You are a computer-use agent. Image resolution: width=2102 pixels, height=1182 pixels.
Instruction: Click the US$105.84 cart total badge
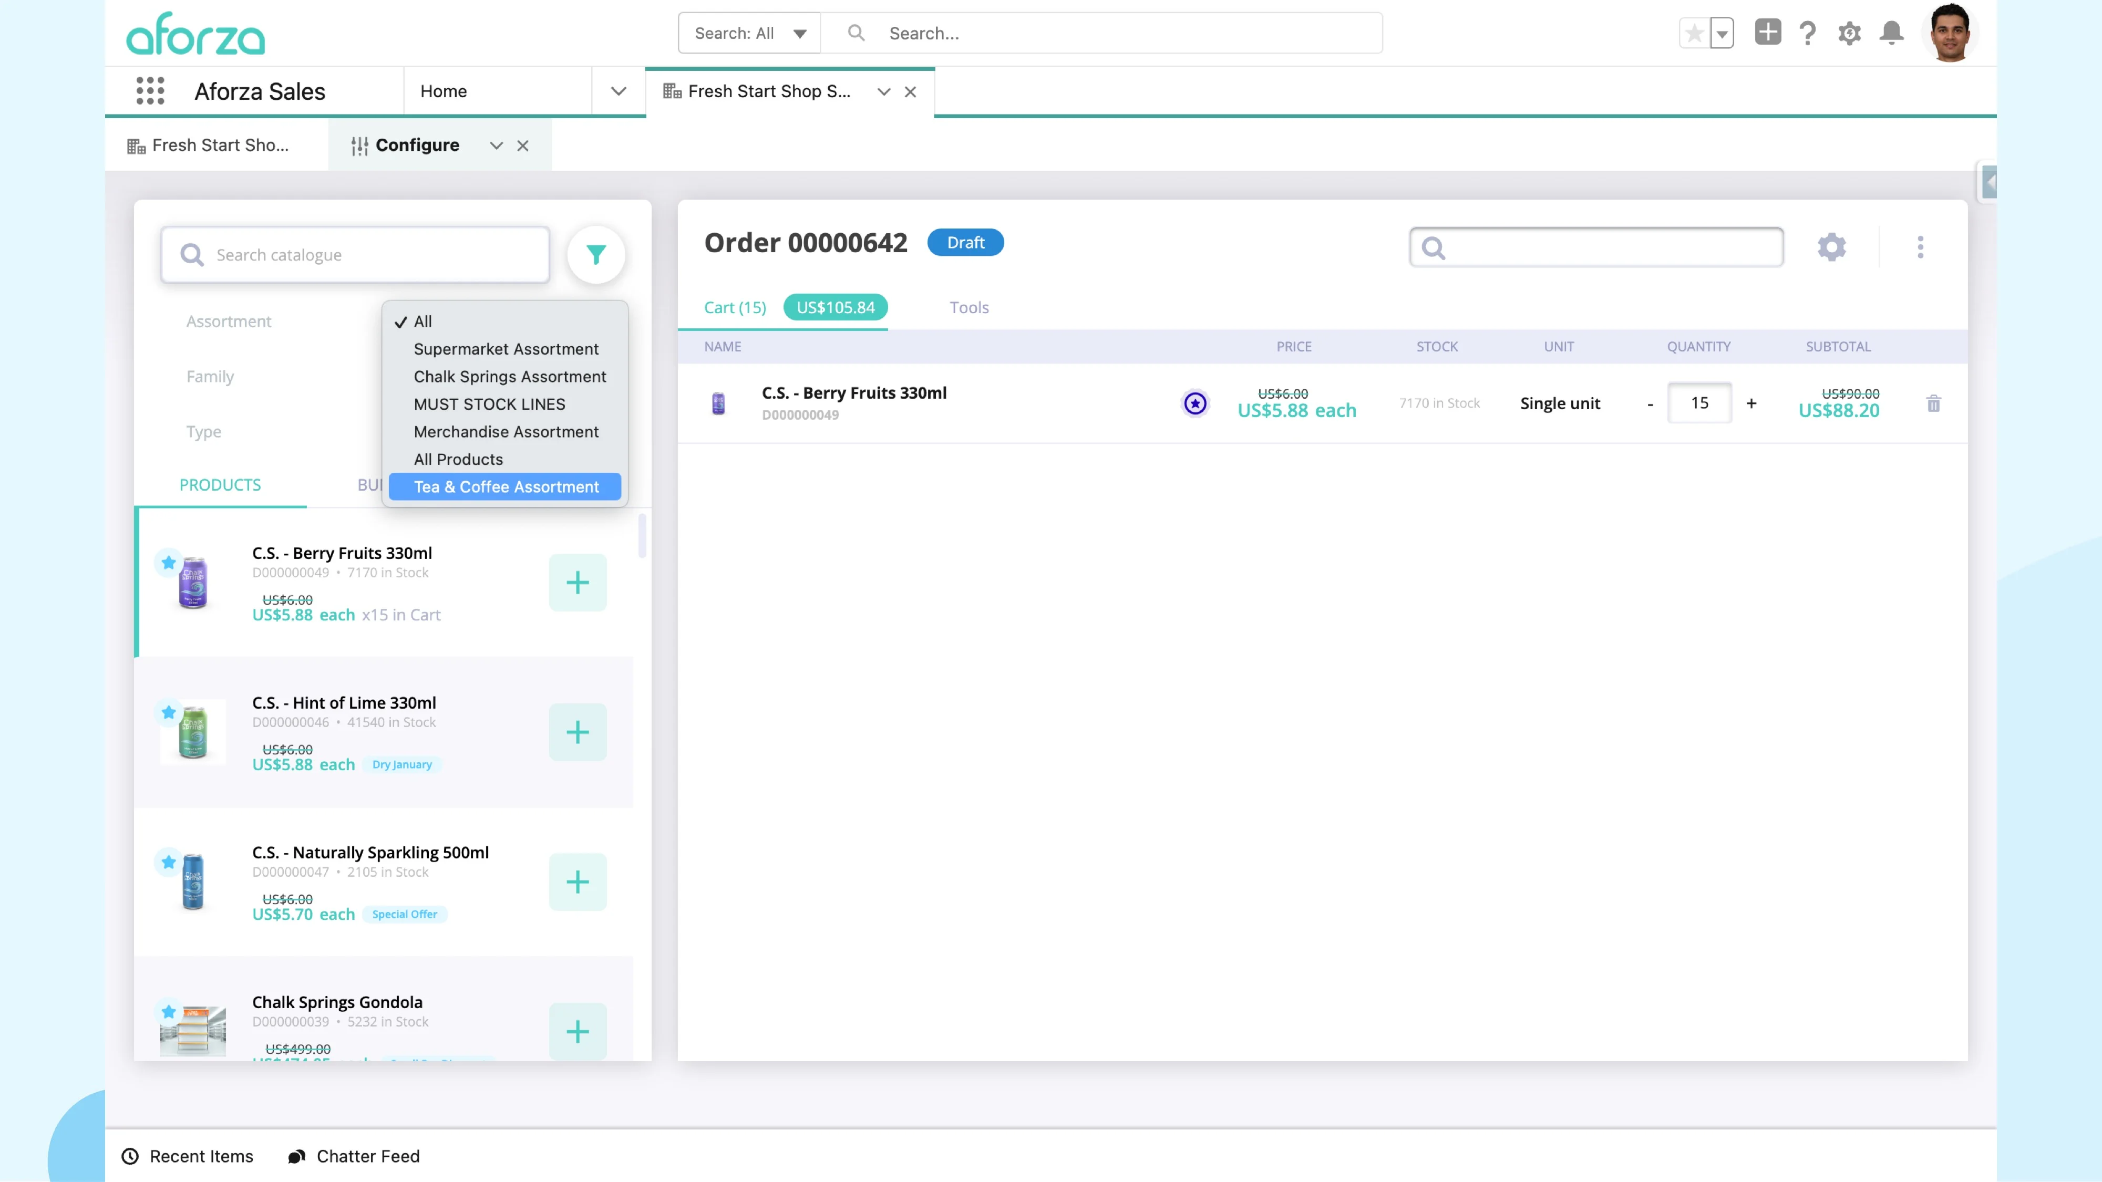click(x=836, y=307)
